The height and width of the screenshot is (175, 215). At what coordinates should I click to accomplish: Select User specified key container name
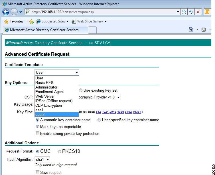pyautogui.click(x=99, y=120)
